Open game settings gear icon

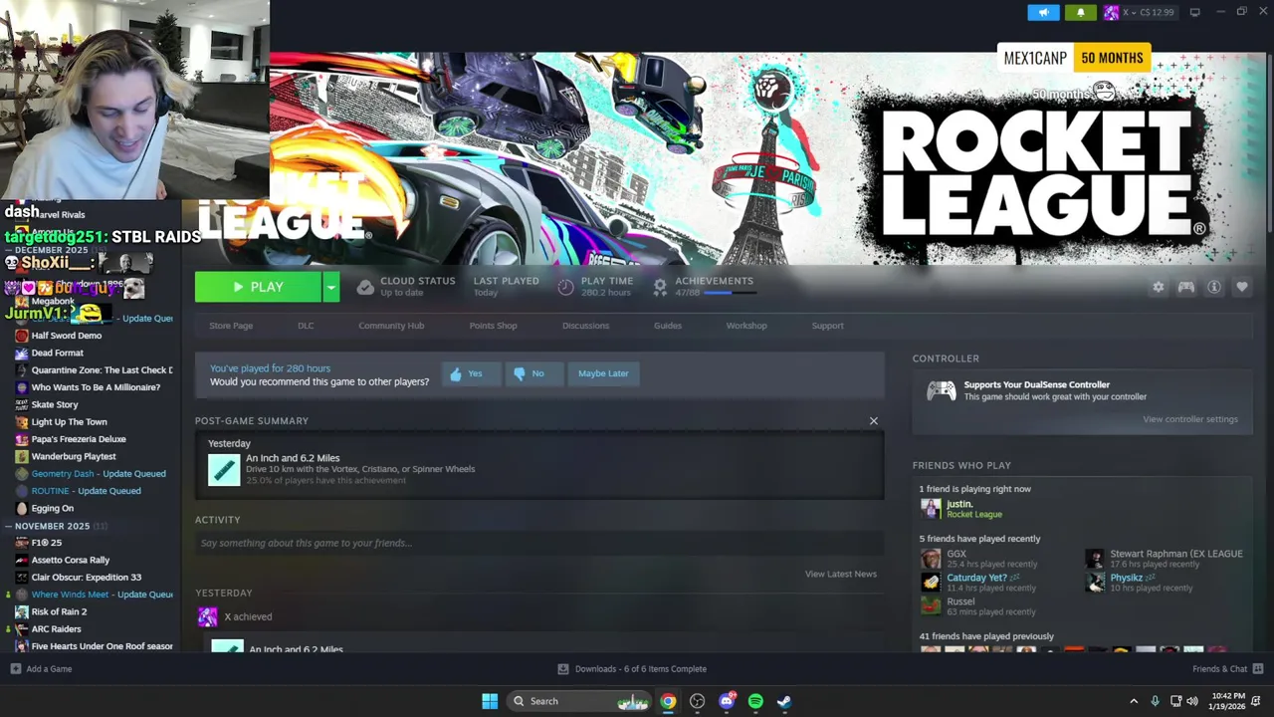pos(1158,287)
